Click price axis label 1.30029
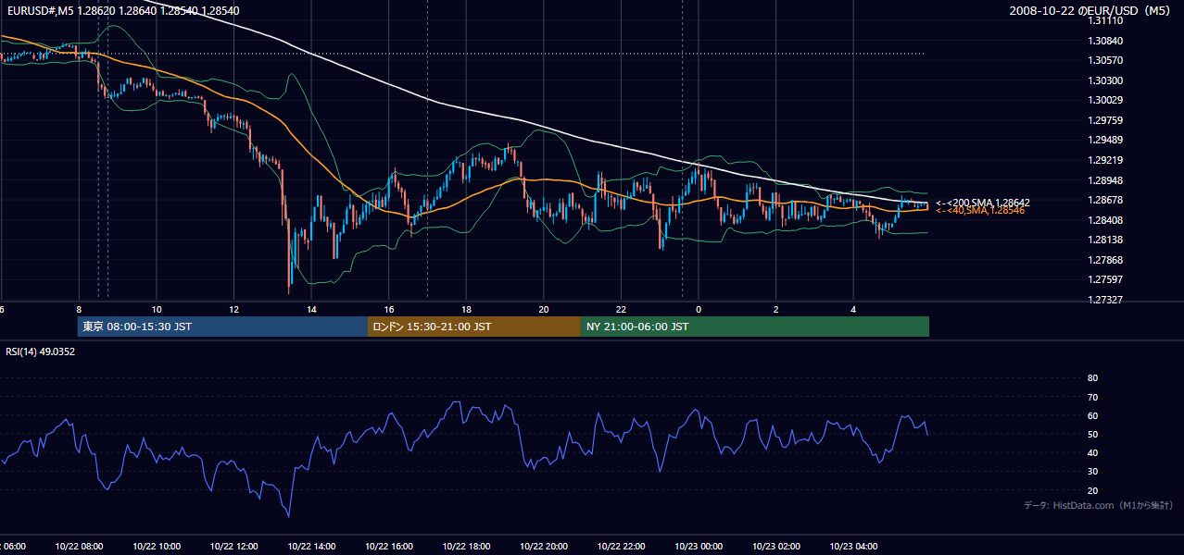Screen dimensions: 1184x555 pos(1105,100)
